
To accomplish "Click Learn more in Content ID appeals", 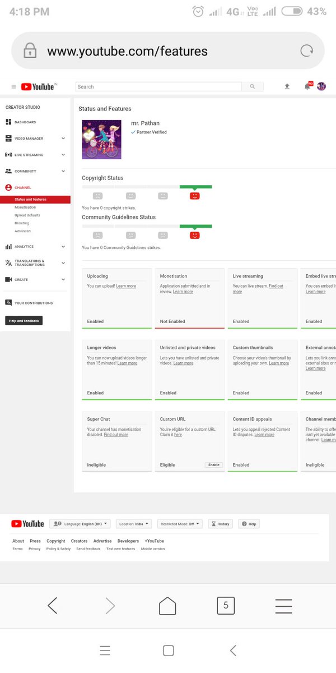I will [x=264, y=435].
